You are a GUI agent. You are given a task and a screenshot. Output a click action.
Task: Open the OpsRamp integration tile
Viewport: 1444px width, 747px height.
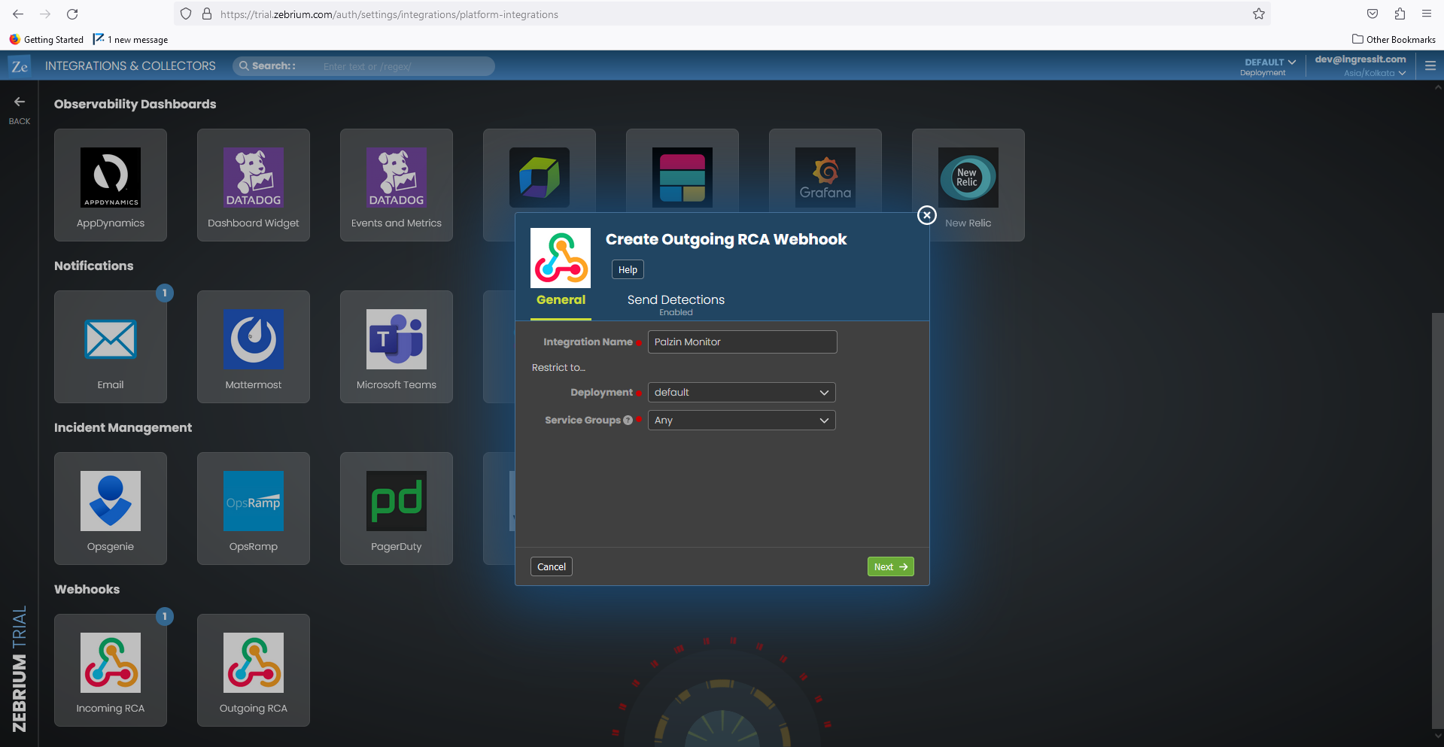tap(254, 509)
